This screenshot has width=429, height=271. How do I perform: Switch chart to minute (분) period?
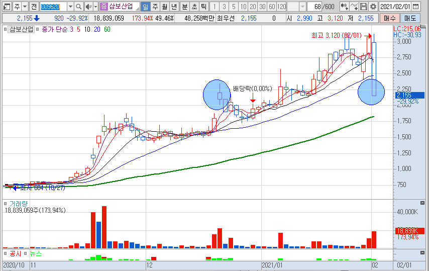184,7
